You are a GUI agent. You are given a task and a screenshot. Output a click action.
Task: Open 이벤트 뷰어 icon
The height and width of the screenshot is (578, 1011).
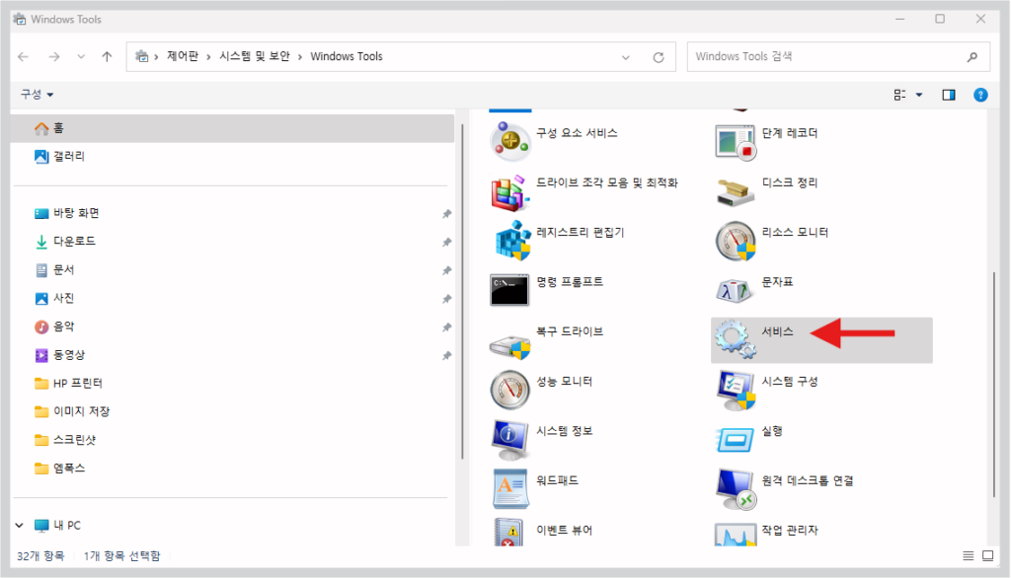[509, 533]
